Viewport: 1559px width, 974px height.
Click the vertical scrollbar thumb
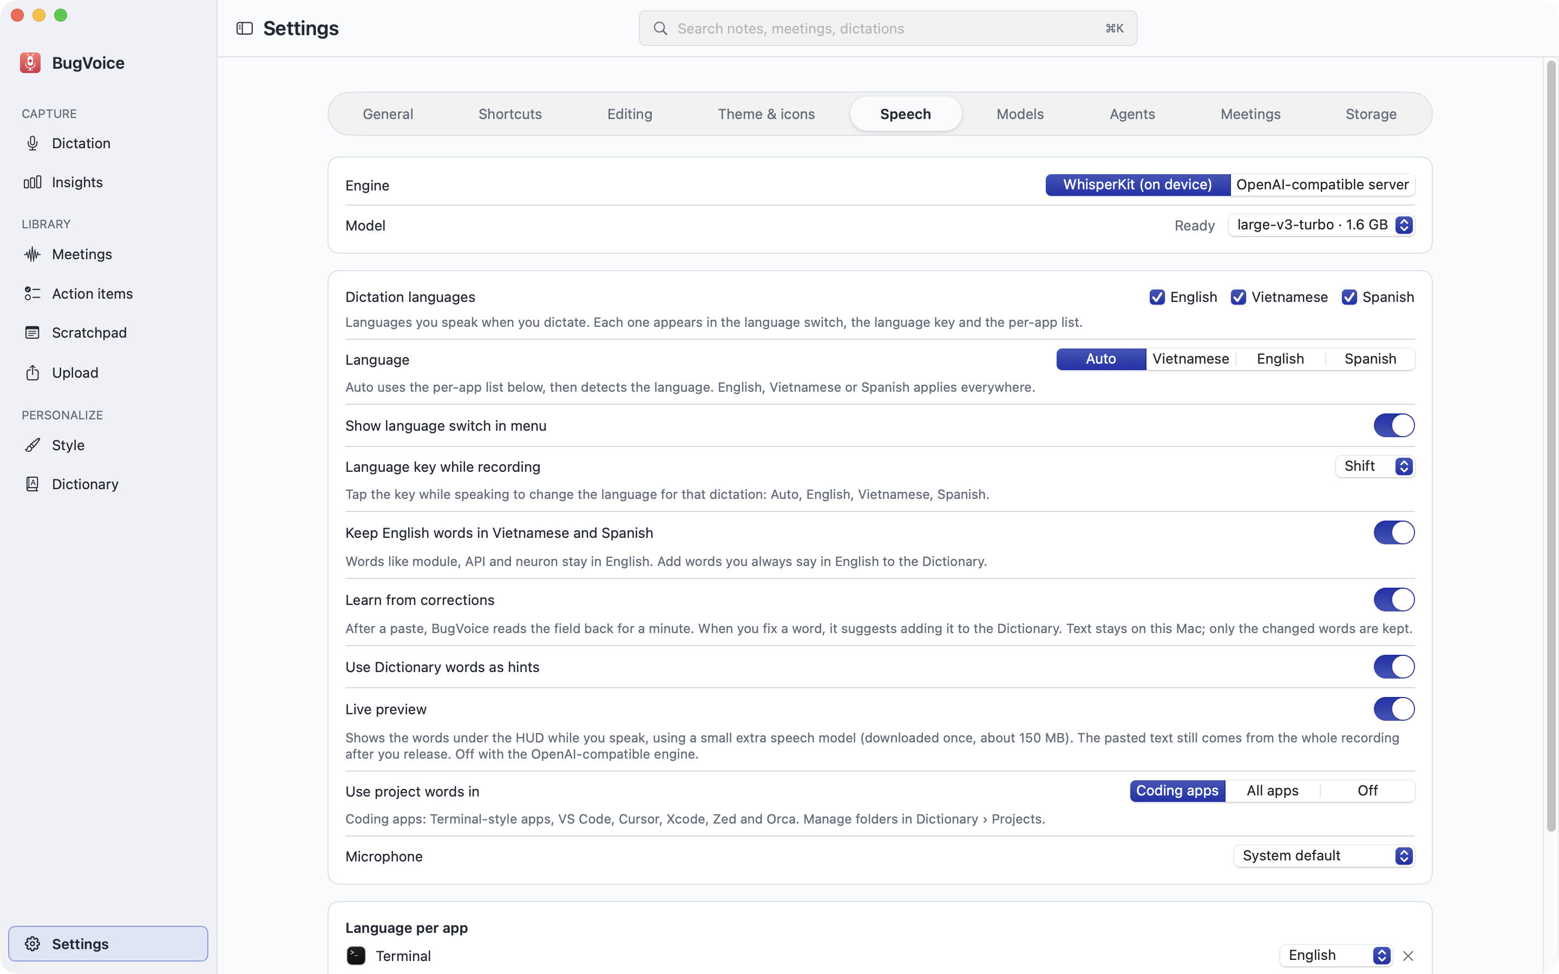(1551, 446)
